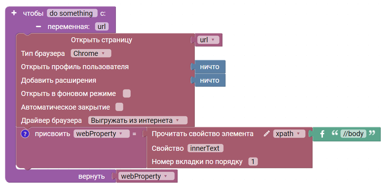
Task: Click the 'вернуть' label
Action: (x=91, y=176)
